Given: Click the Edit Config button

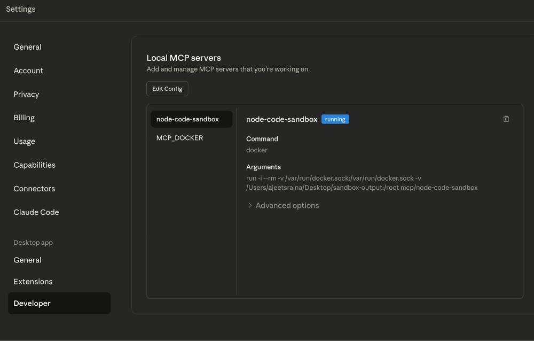Looking at the screenshot, I should pos(167,89).
